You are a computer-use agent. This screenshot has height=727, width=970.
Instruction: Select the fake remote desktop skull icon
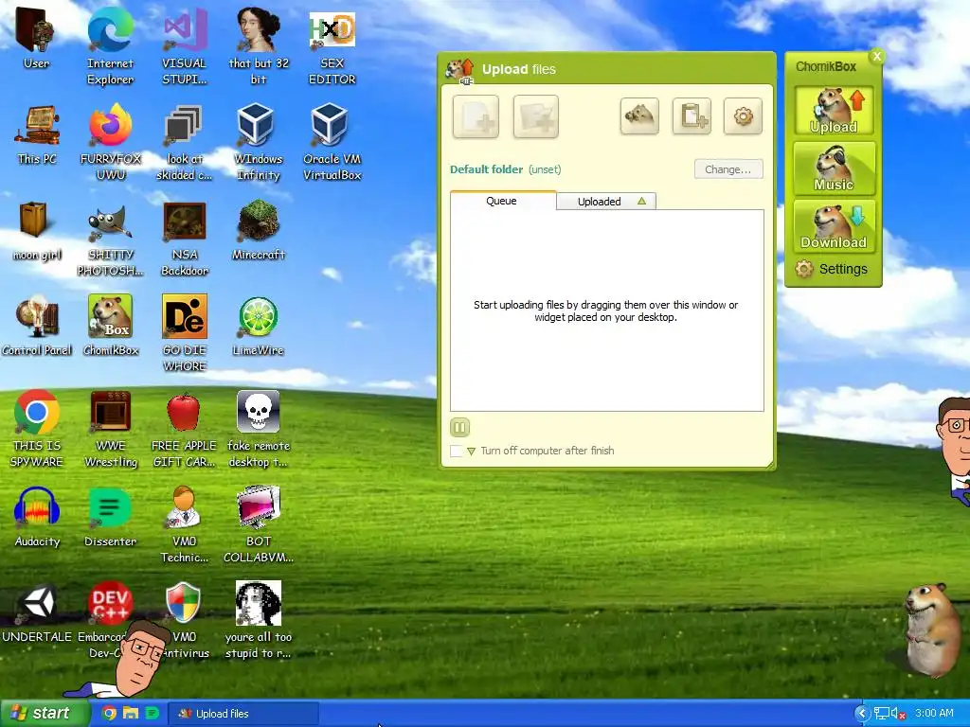[x=259, y=429]
